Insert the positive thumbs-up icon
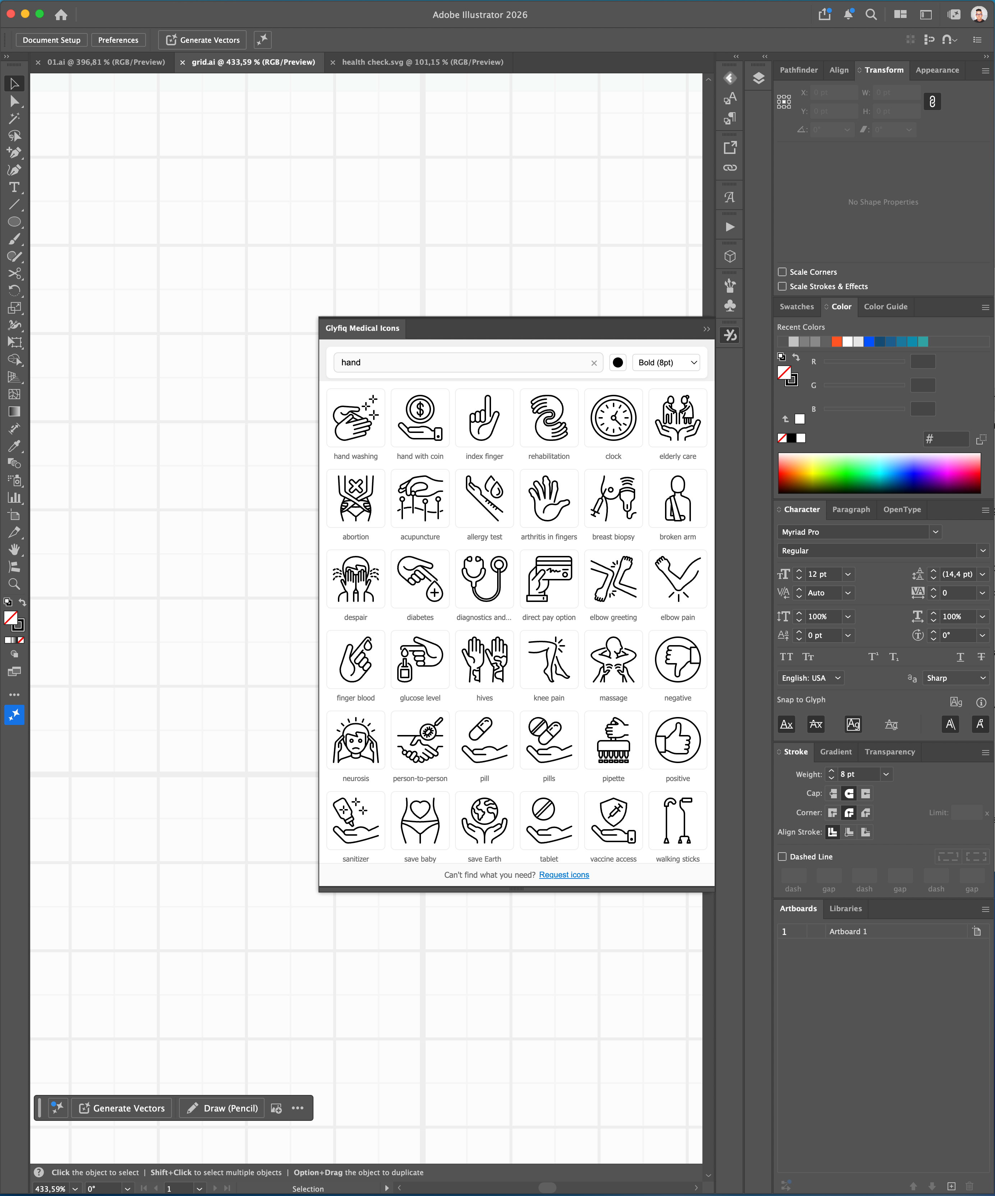 (x=677, y=740)
